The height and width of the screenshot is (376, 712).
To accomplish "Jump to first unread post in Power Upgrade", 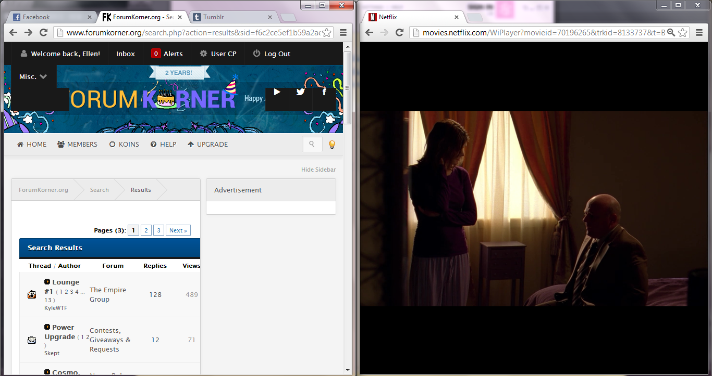I will [47, 327].
